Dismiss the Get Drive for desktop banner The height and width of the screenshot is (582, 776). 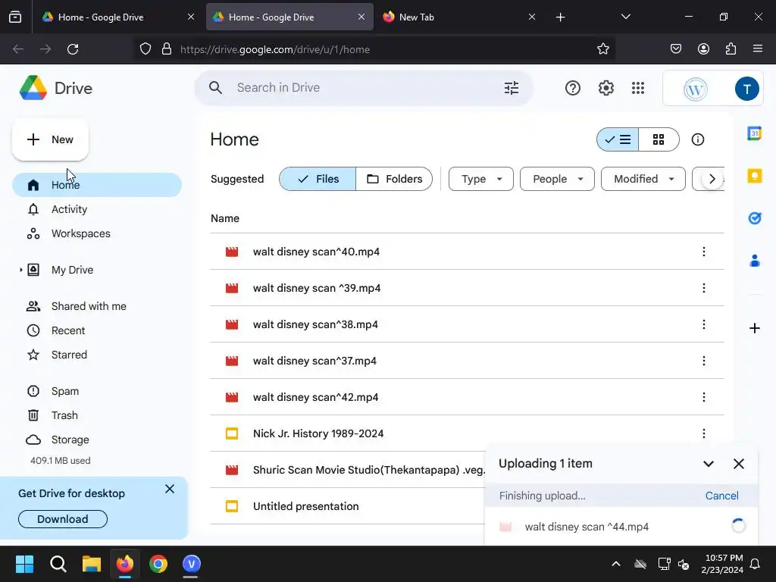[170, 490]
